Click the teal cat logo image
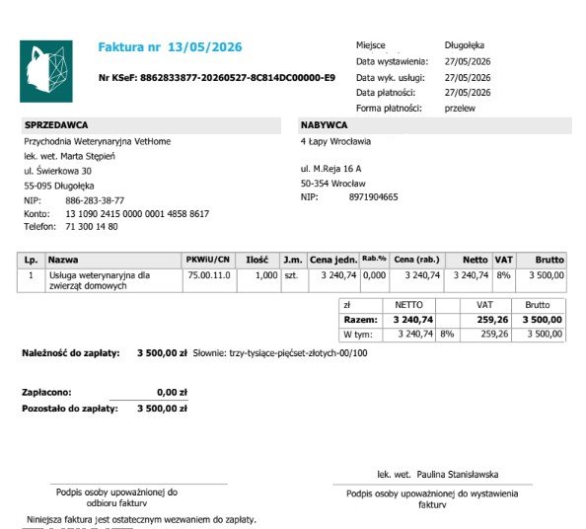 click(x=46, y=71)
